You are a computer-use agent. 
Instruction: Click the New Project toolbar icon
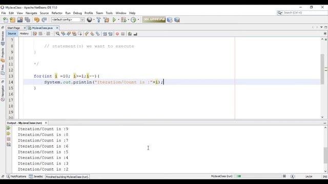[12, 20]
